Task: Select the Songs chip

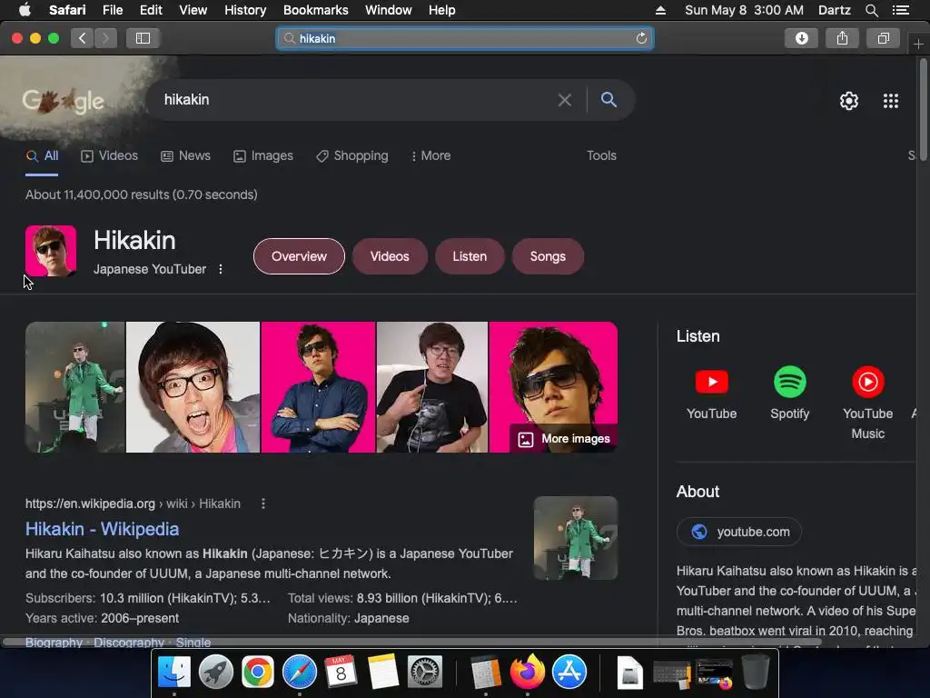Action: 548,256
